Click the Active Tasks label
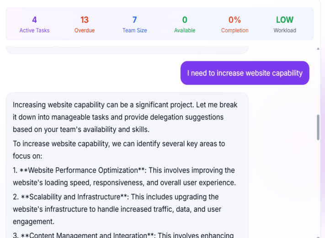The width and height of the screenshot is (325, 238). (x=34, y=30)
